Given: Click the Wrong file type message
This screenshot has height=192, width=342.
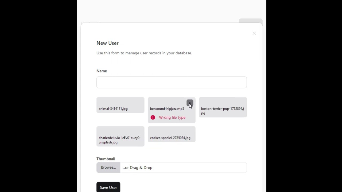Looking at the screenshot, I should pos(172,117).
